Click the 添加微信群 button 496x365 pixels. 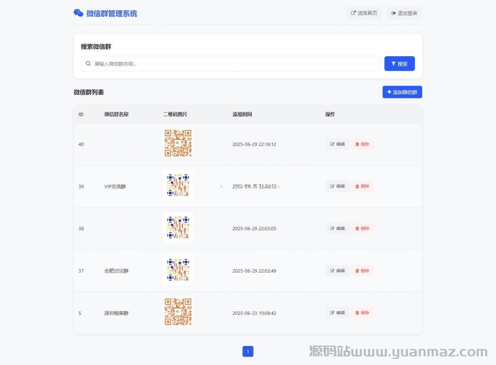point(402,92)
